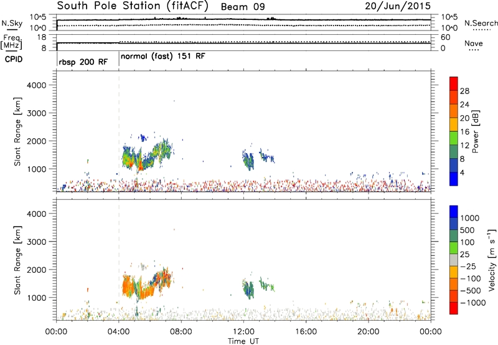The width and height of the screenshot is (498, 345).
Task: Click the '18' frequency axis tick label
Action: (x=42, y=37)
